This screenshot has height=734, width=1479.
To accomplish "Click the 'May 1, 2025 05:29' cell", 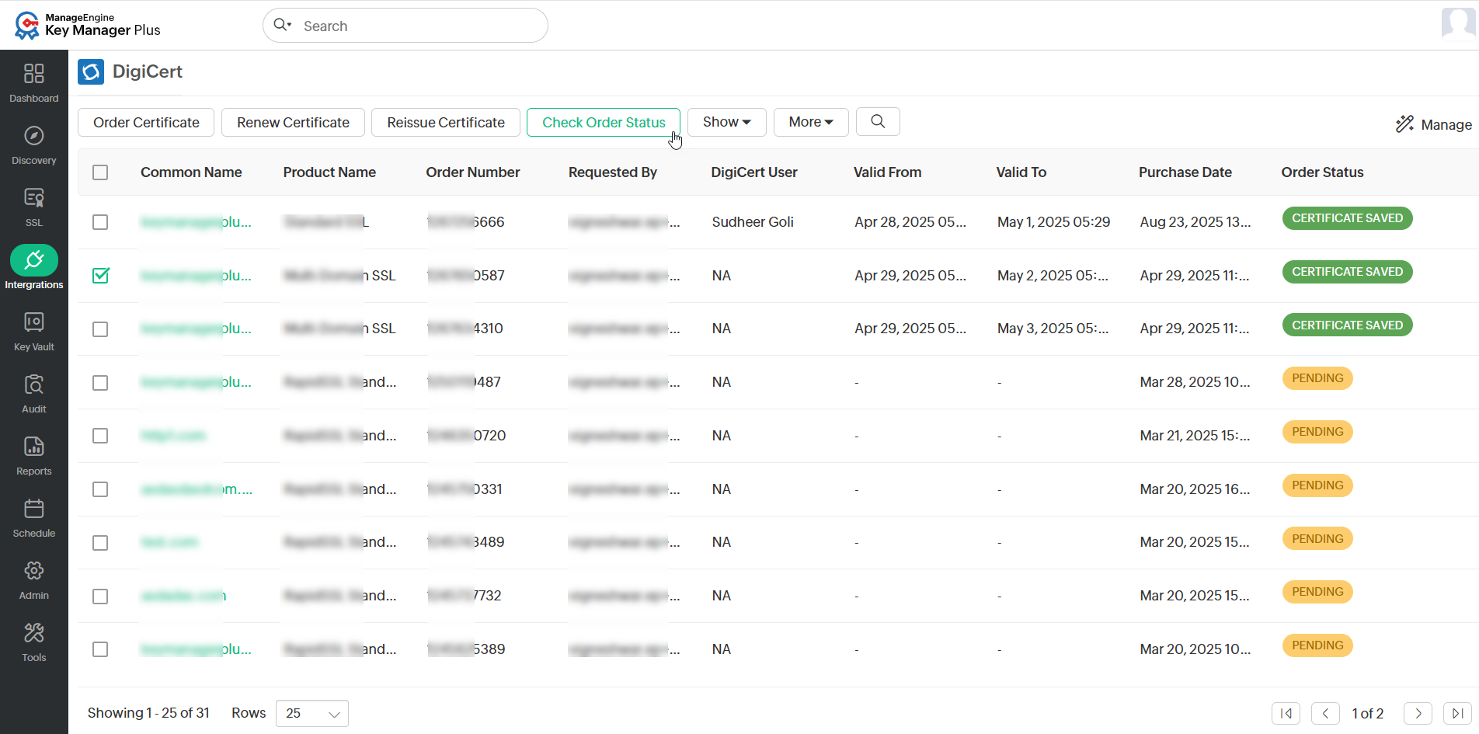I will tap(1054, 222).
